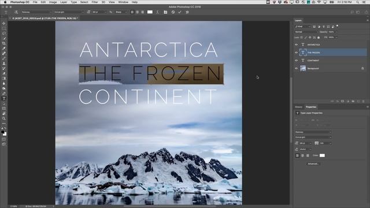Click the foreground color swatch in toolbar
370x208 pixels.
click(2, 132)
